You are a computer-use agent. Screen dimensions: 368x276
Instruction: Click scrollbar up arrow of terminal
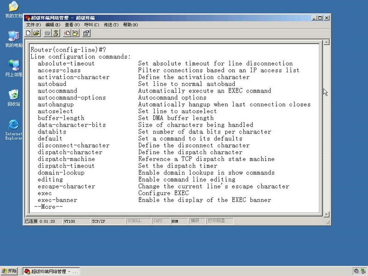(x=326, y=42)
